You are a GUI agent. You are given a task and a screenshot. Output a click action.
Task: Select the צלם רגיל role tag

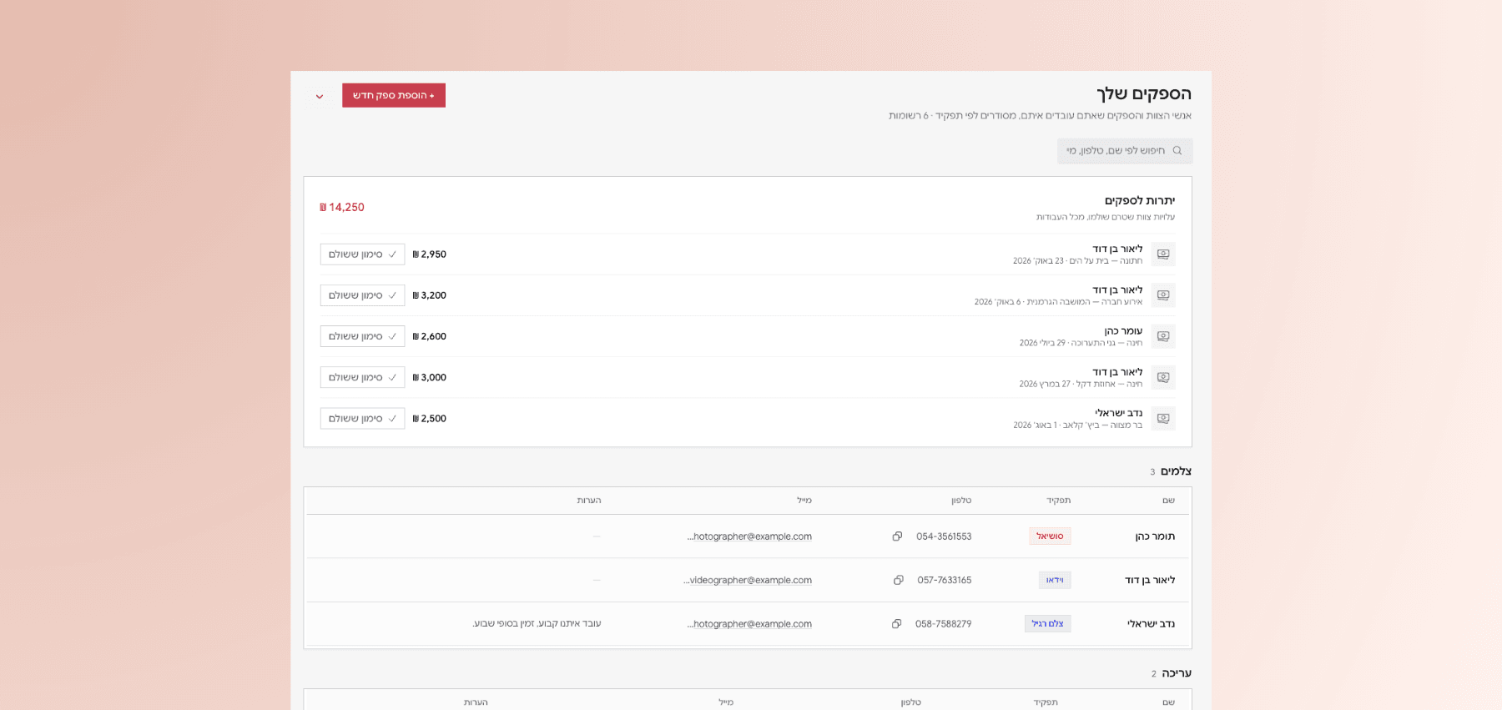[1048, 624]
